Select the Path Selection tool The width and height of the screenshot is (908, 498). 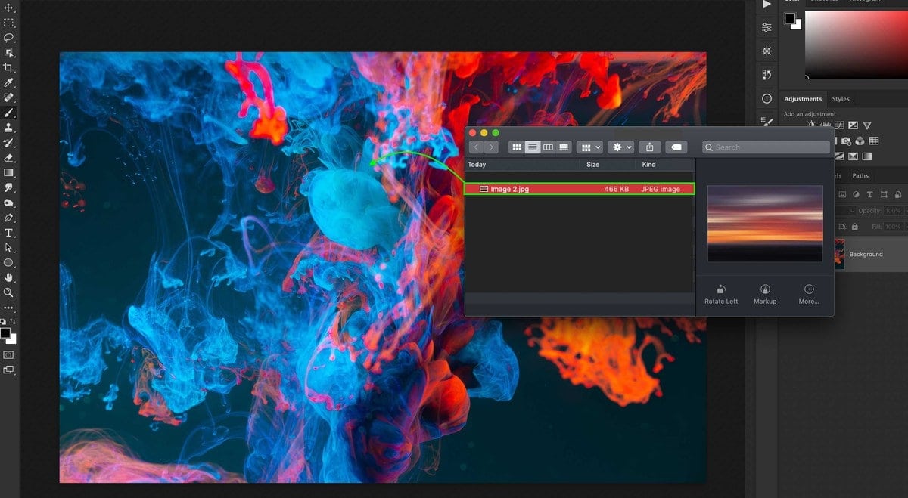tap(9, 247)
